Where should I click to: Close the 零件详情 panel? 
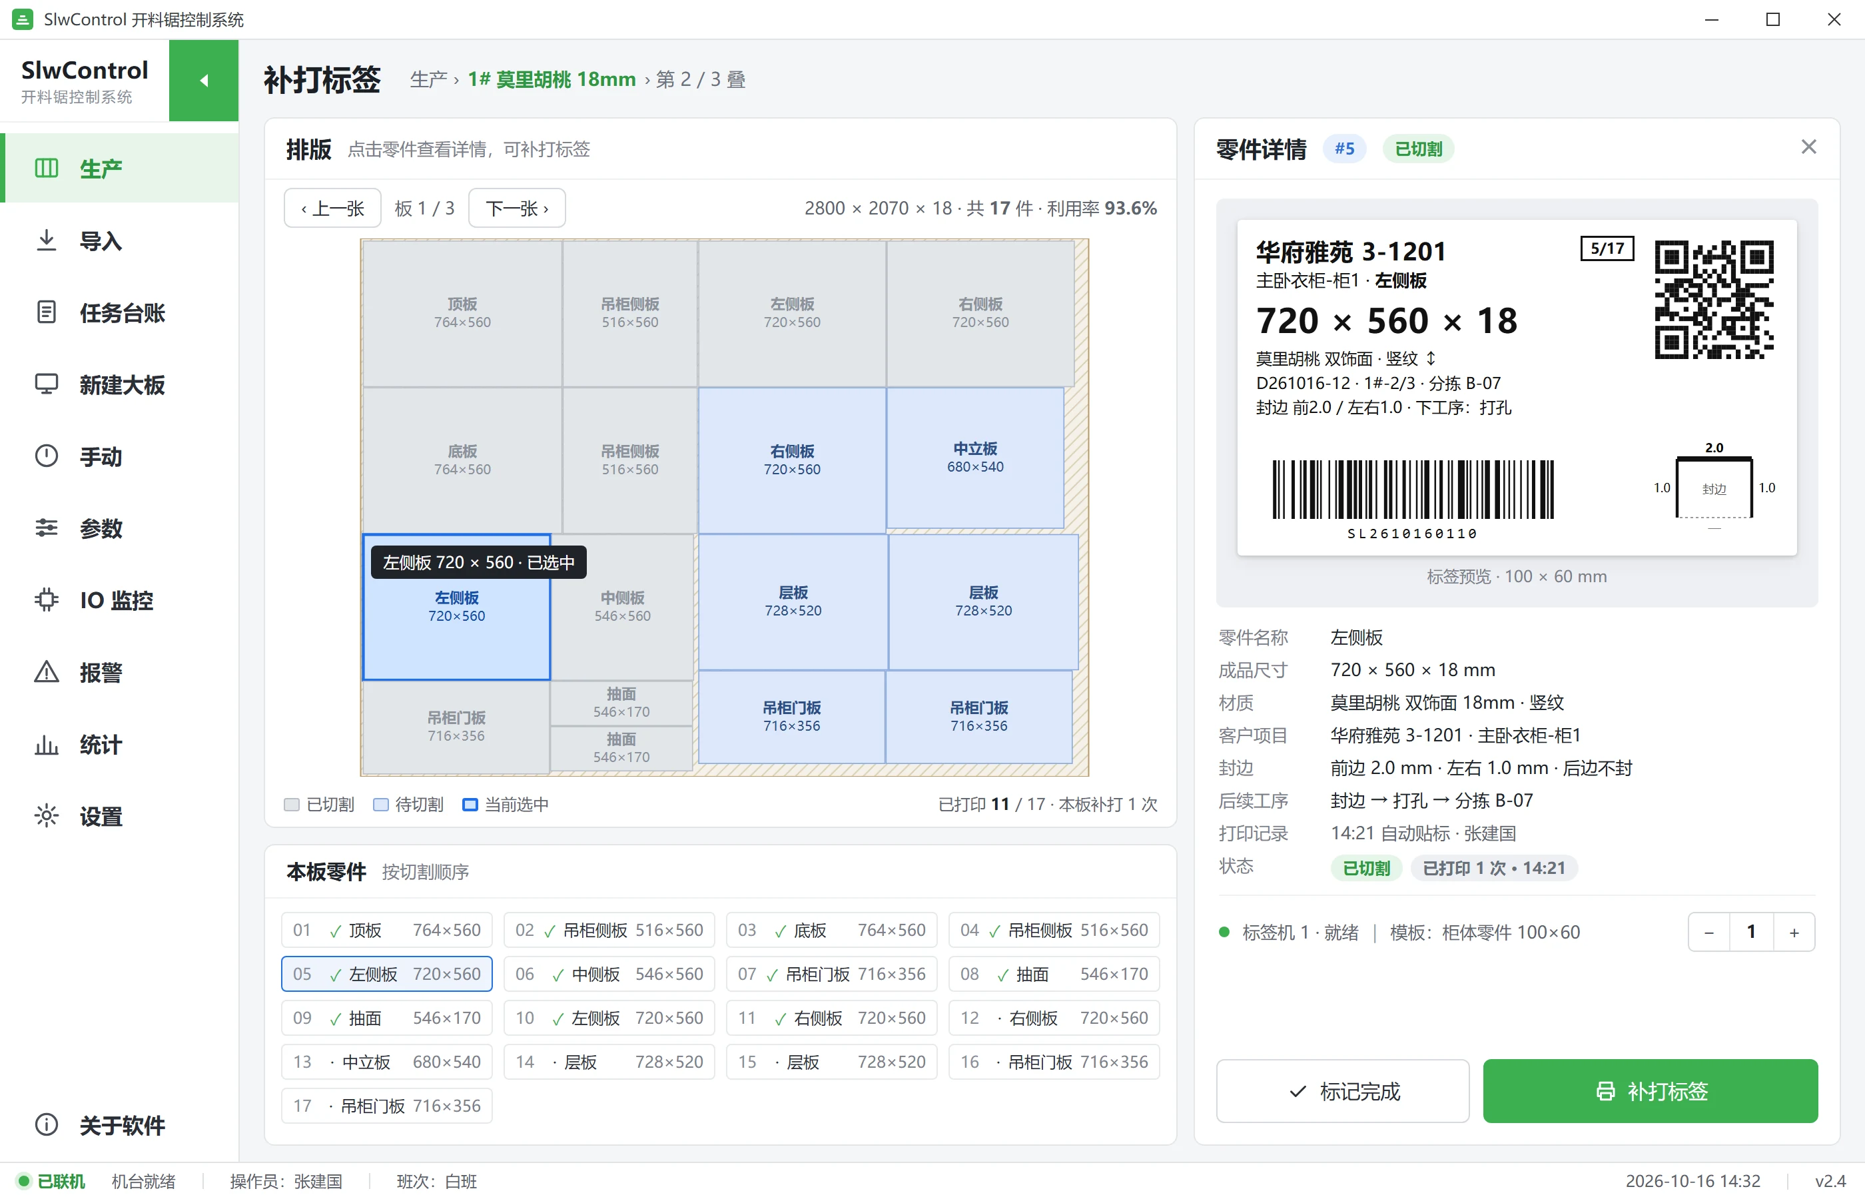[x=1808, y=147]
